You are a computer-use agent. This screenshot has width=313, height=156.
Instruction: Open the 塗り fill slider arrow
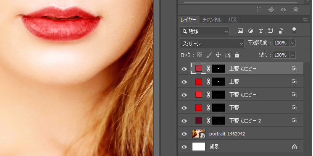(x=292, y=55)
